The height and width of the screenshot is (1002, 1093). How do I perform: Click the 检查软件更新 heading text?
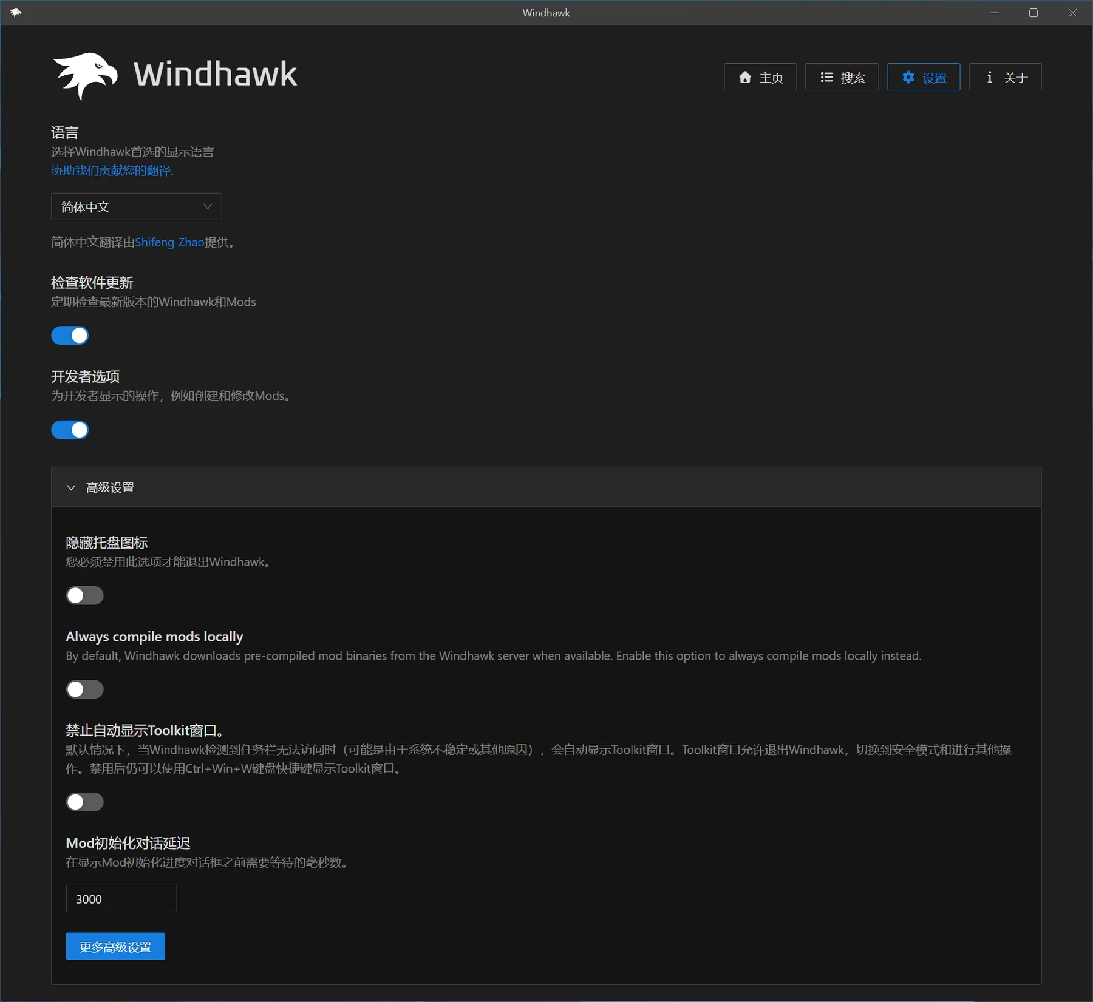pyautogui.click(x=92, y=283)
